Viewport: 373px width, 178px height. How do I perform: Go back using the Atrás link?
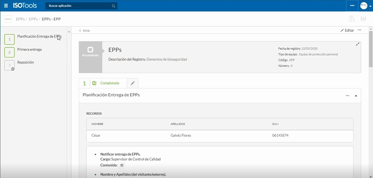click(84, 30)
